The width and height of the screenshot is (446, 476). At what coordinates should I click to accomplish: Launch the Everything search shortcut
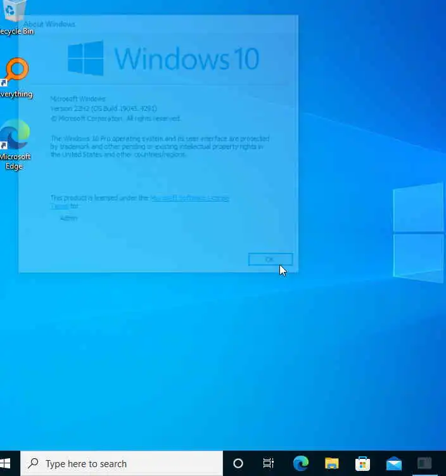point(15,78)
